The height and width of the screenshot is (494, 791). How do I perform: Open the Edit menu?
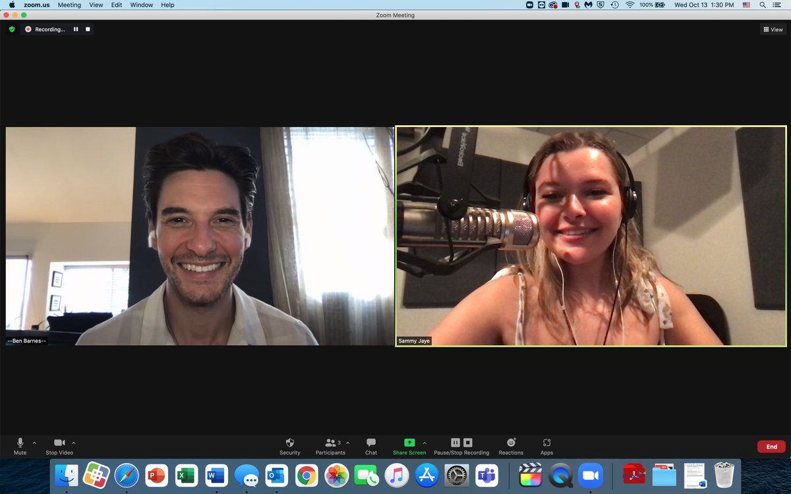(117, 5)
